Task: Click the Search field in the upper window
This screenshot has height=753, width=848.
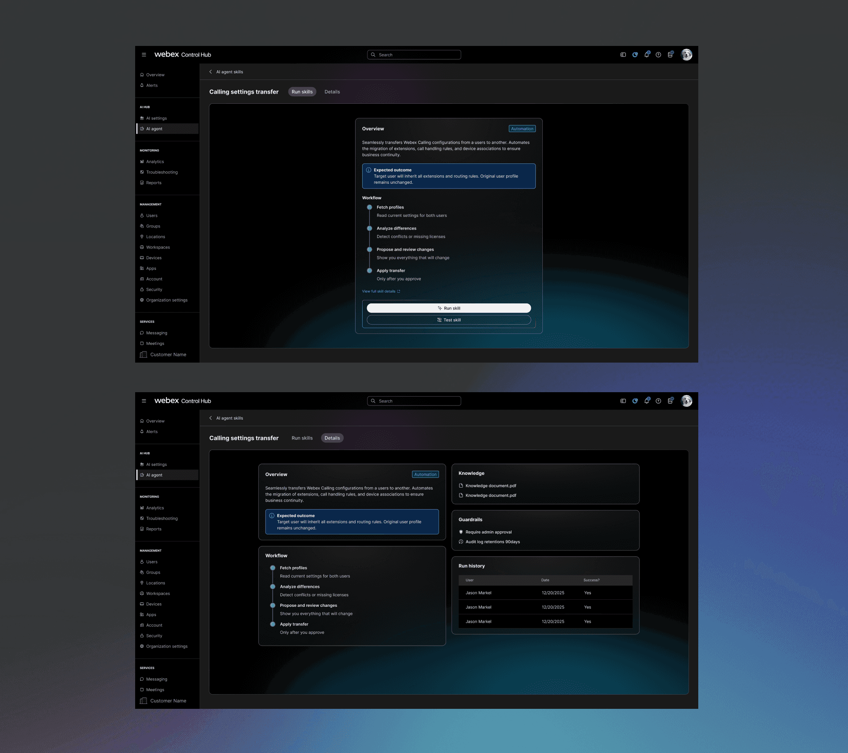Action: (x=414, y=55)
